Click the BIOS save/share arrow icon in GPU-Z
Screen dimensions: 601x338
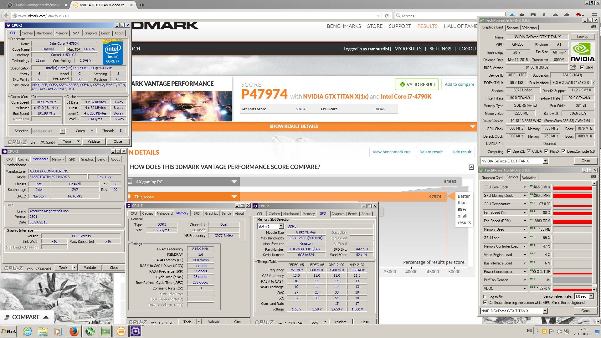[x=573, y=67]
